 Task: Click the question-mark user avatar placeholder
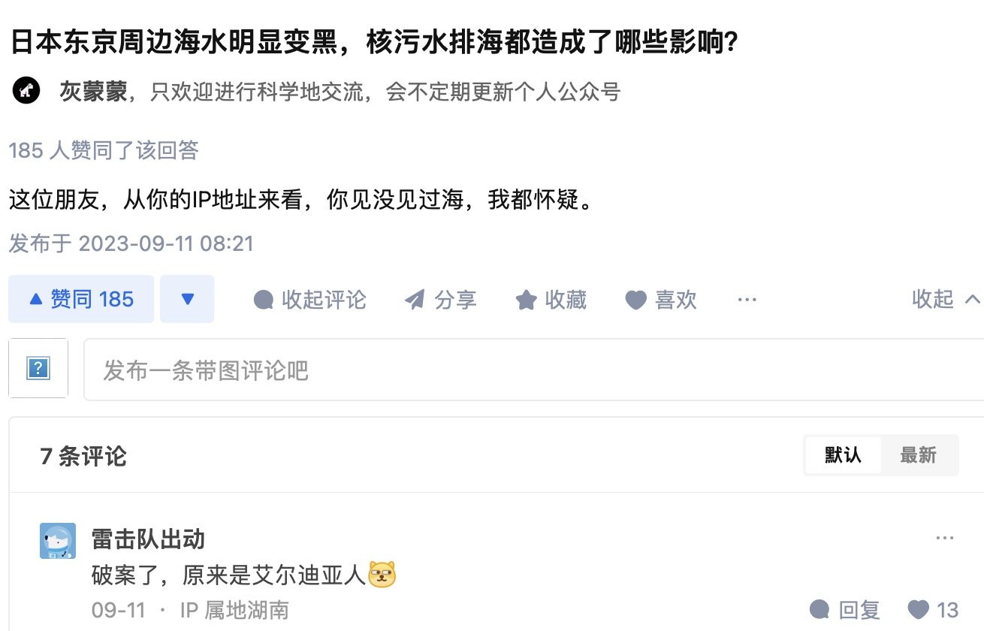click(x=38, y=368)
